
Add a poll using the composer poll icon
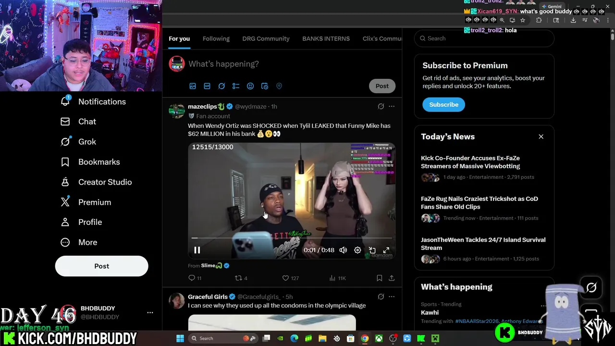236,86
